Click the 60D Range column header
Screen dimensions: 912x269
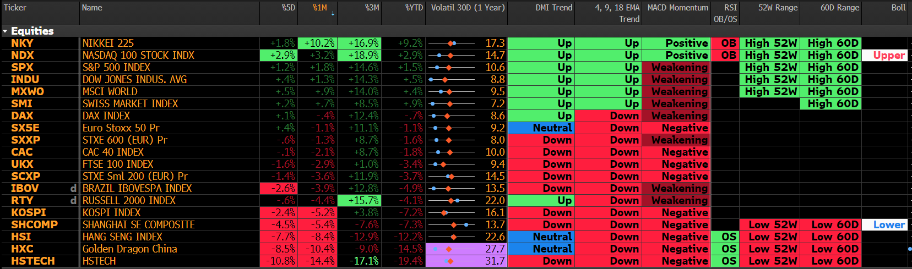coord(840,8)
